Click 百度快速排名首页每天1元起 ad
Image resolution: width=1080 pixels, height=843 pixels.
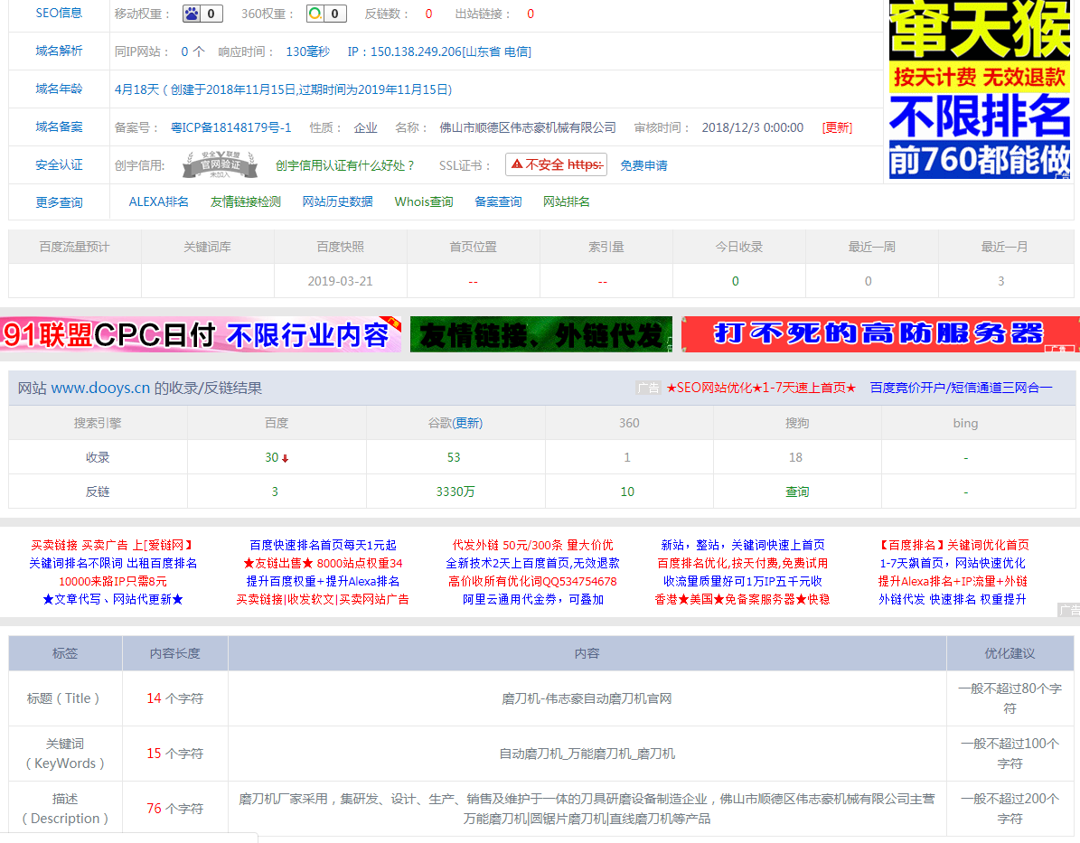click(x=323, y=546)
